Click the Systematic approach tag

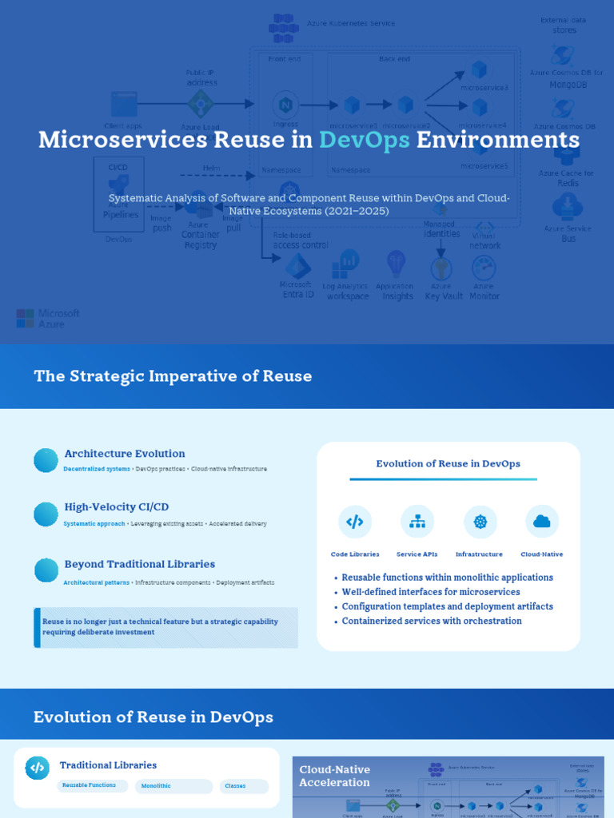94,524
